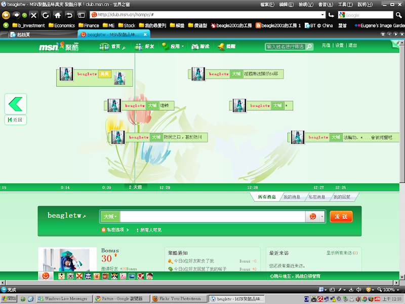
Task: Click the Stop loading X button
Action: click(33, 15)
